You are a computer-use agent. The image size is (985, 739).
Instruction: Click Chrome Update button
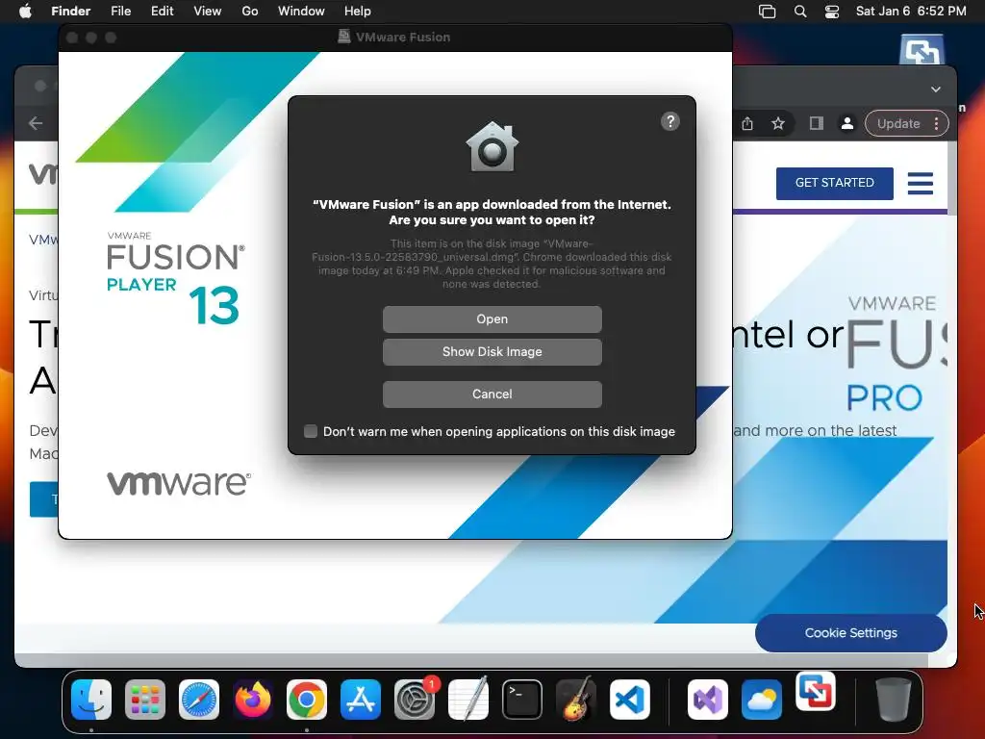click(x=898, y=124)
